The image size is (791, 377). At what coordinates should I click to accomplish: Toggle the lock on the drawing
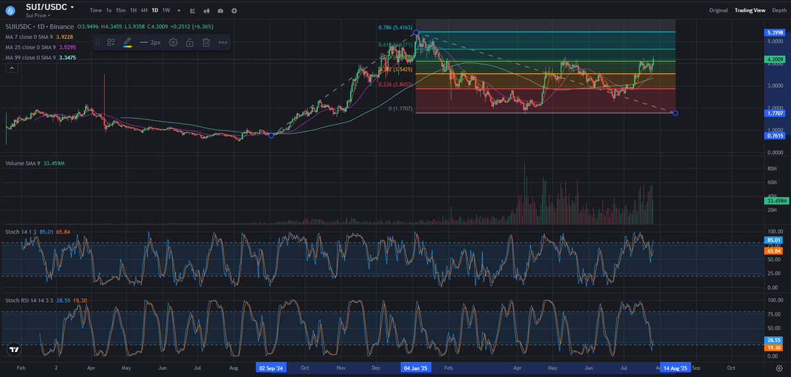click(190, 42)
